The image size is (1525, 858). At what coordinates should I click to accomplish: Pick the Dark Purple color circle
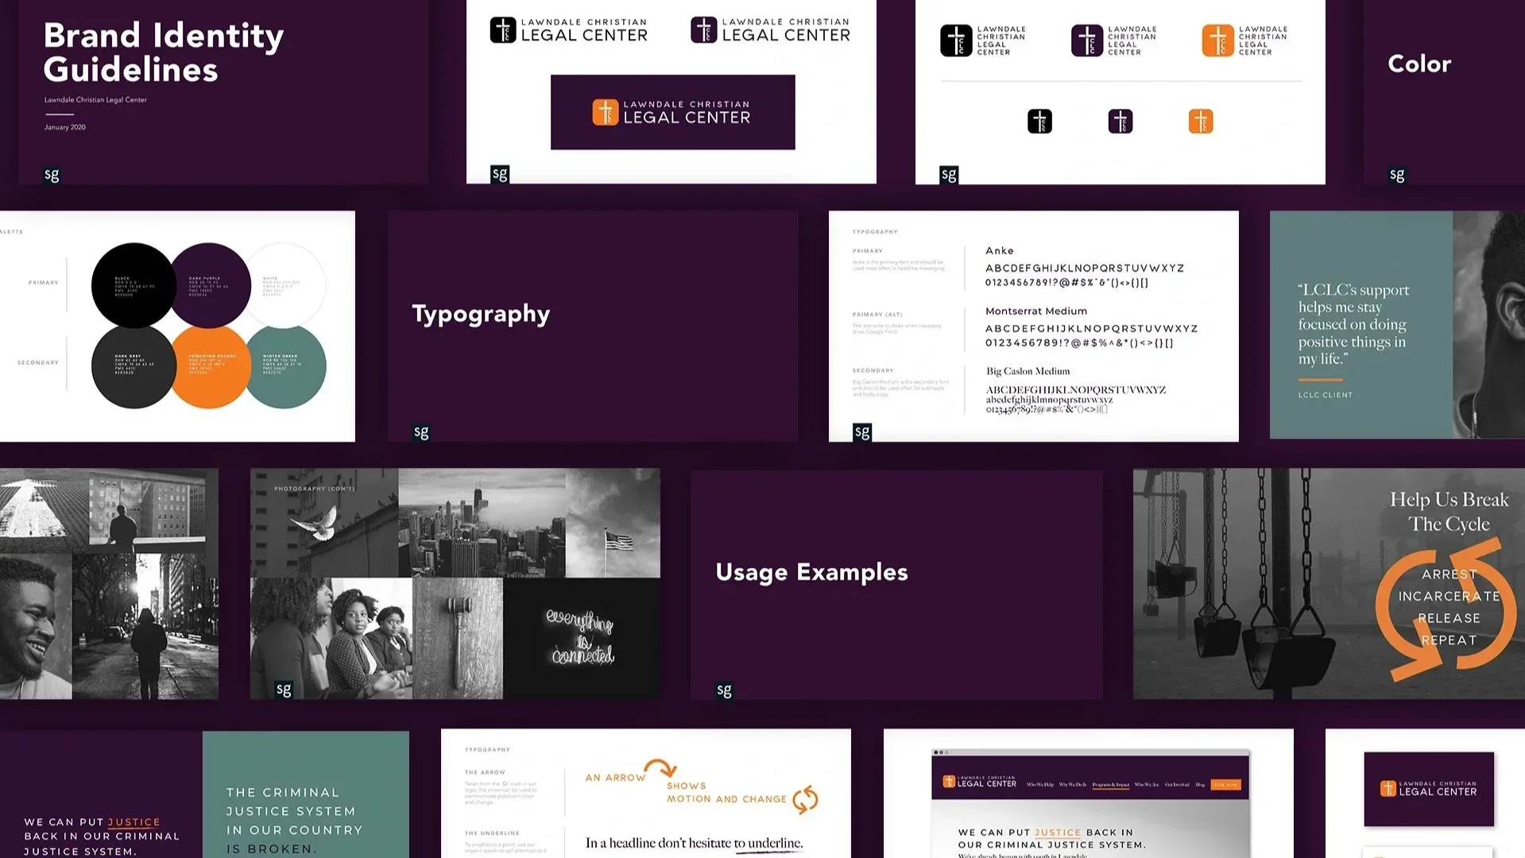click(x=210, y=285)
